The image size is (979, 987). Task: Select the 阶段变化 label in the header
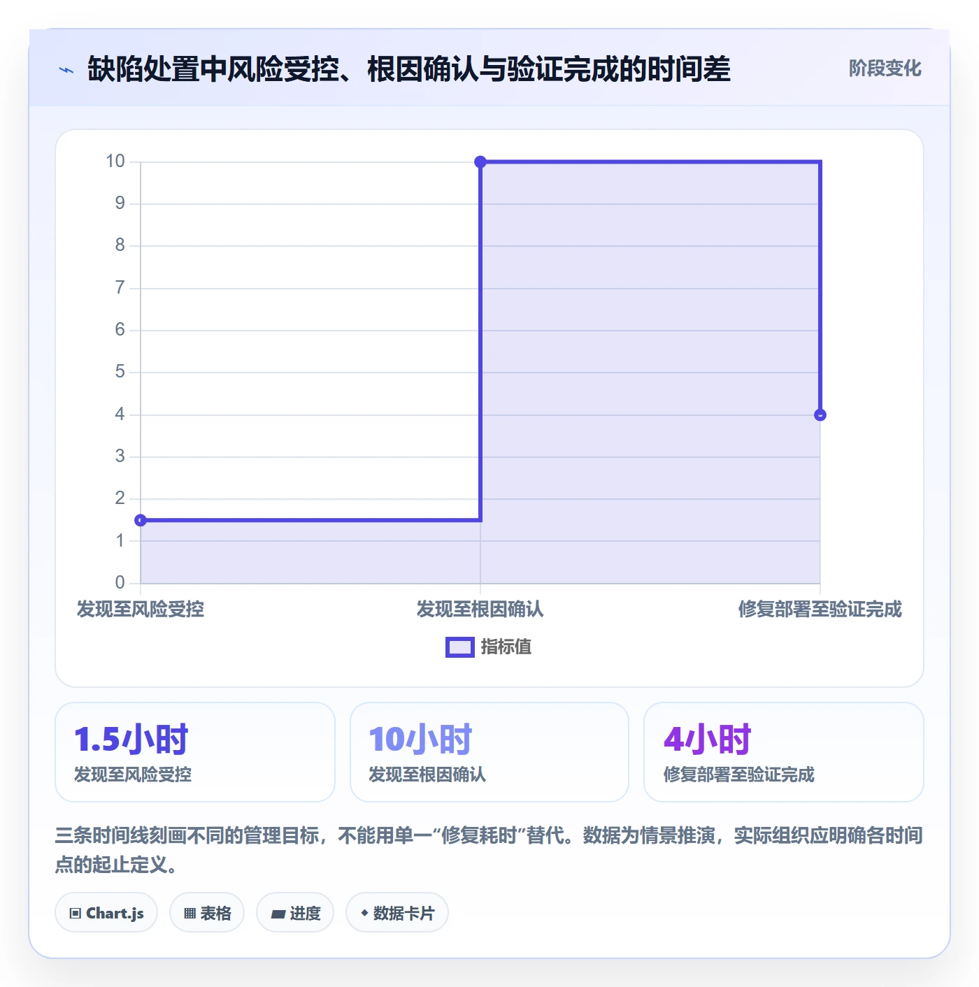[885, 69]
